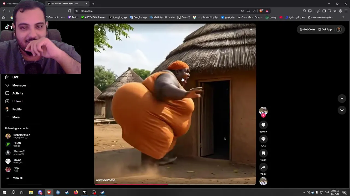Open File Explorer from the taskbar
Viewport: 350px width, 196px height.
point(31,192)
